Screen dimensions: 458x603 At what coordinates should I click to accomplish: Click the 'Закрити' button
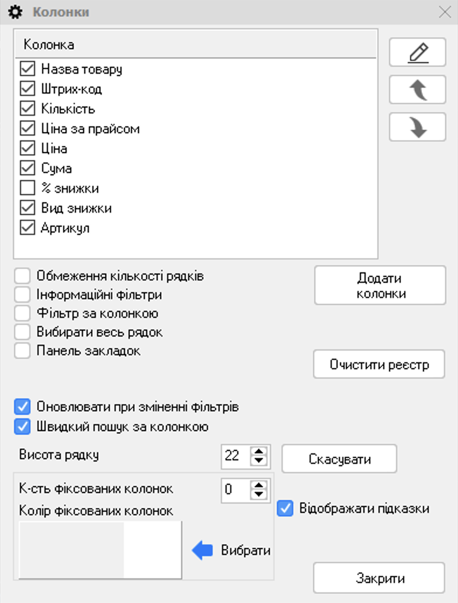coord(379,578)
